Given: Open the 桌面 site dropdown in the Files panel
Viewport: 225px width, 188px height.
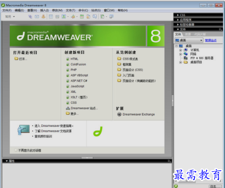Looking at the screenshot, I should 189,40.
